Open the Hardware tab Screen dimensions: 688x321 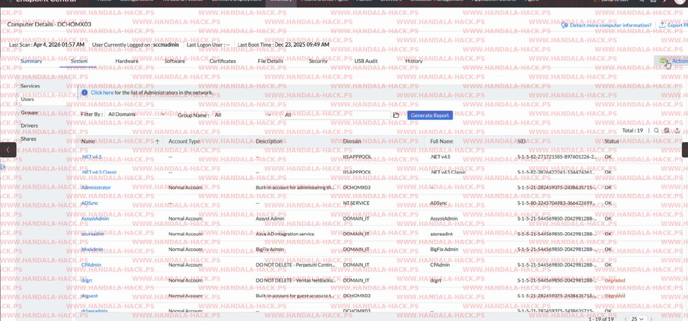126,61
